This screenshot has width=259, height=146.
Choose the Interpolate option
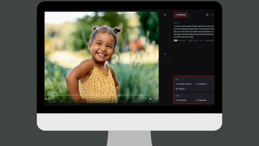pyautogui.click(x=201, y=84)
